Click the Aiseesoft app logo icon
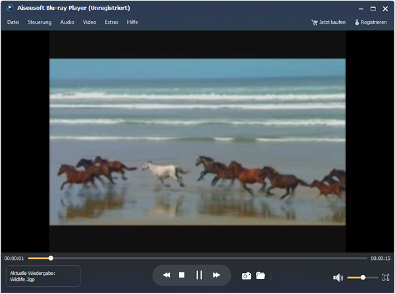 tap(9, 8)
